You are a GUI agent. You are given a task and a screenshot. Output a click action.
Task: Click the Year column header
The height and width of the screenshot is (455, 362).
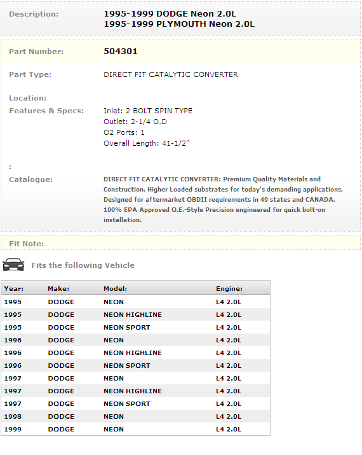(x=14, y=289)
